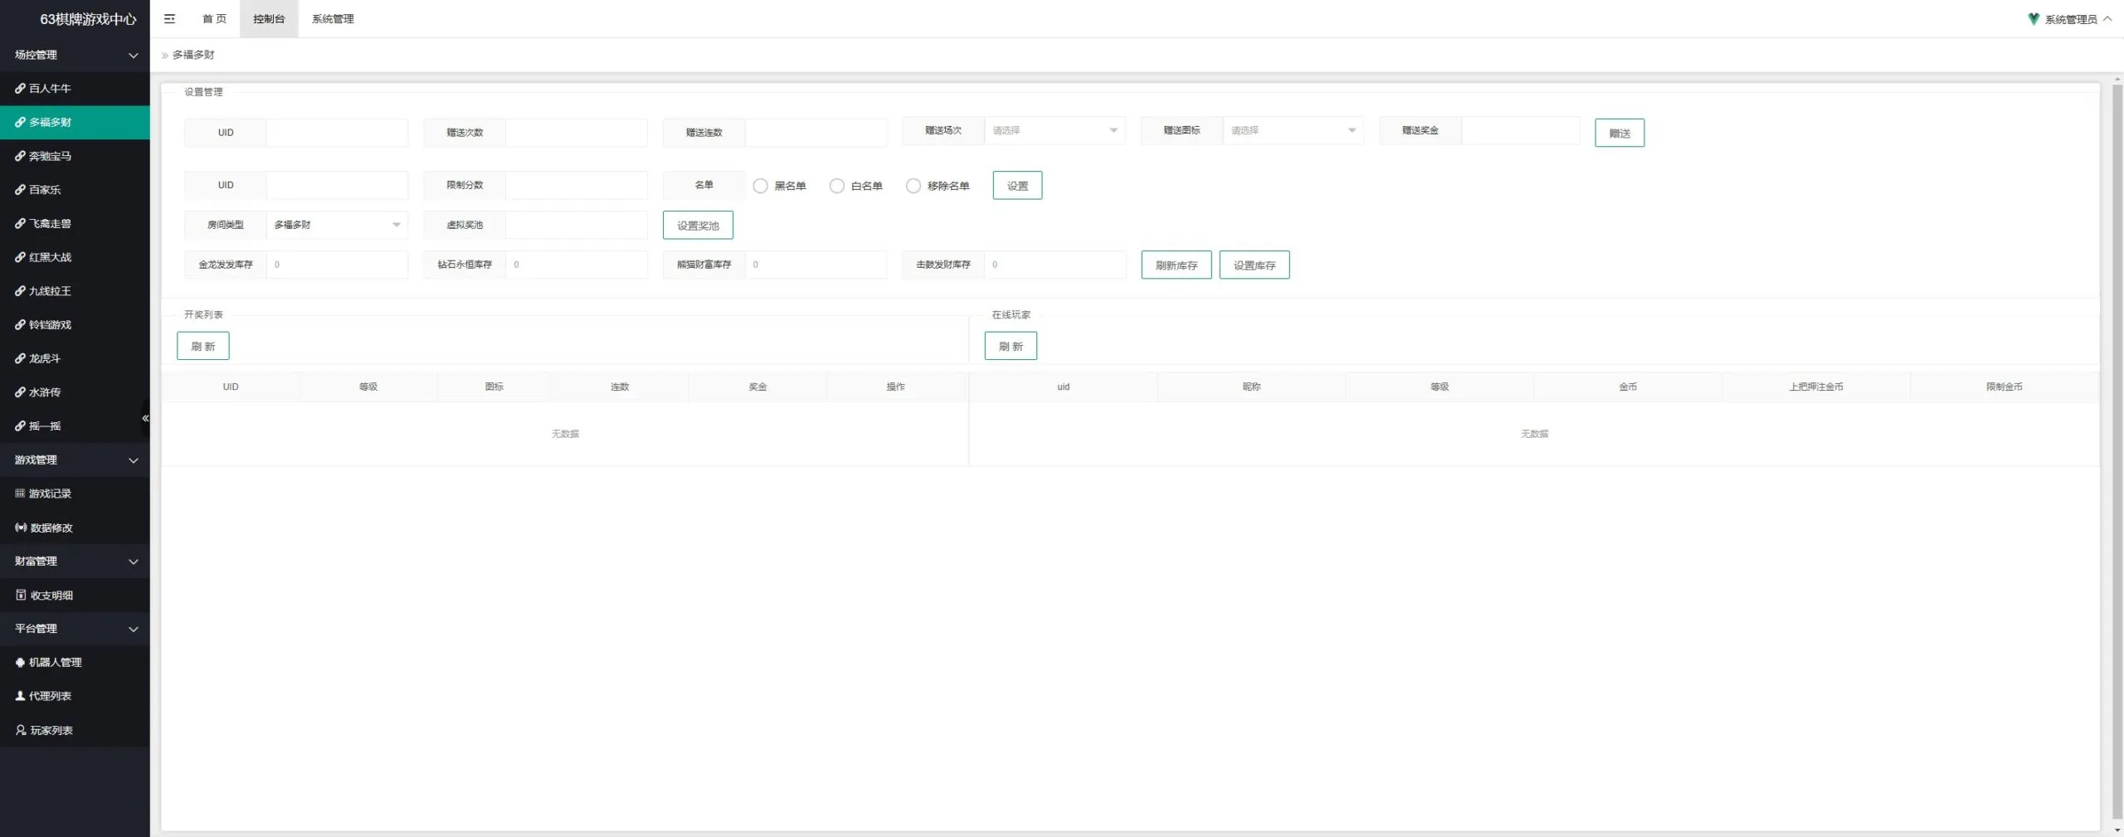Collapse the 游戏管理 menu group
The width and height of the screenshot is (2124, 837).
tap(75, 460)
